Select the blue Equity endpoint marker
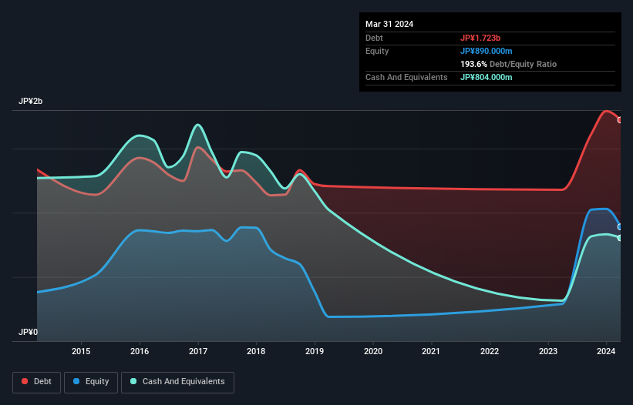This screenshot has height=405, width=633. click(x=620, y=227)
